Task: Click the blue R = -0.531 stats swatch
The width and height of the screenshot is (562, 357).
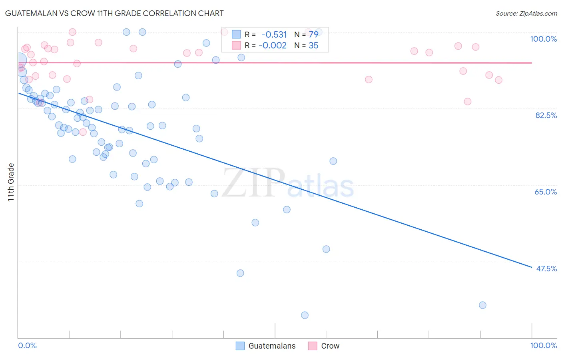Action: click(236, 34)
